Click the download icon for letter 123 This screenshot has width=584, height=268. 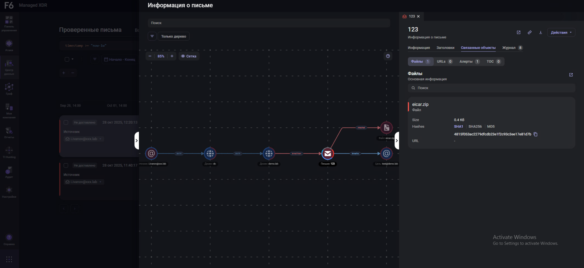click(540, 33)
